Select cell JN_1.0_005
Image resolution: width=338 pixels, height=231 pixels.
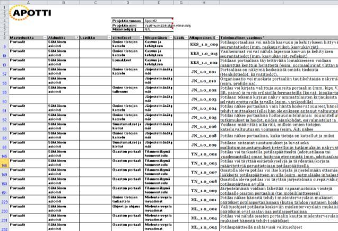[x=204, y=117]
